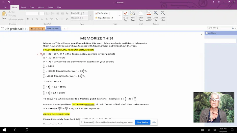Image resolution: width=237 pixels, height=133 pixels.
Task: Select the Format Painter tool
Action: pyautogui.click(x=16, y=19)
